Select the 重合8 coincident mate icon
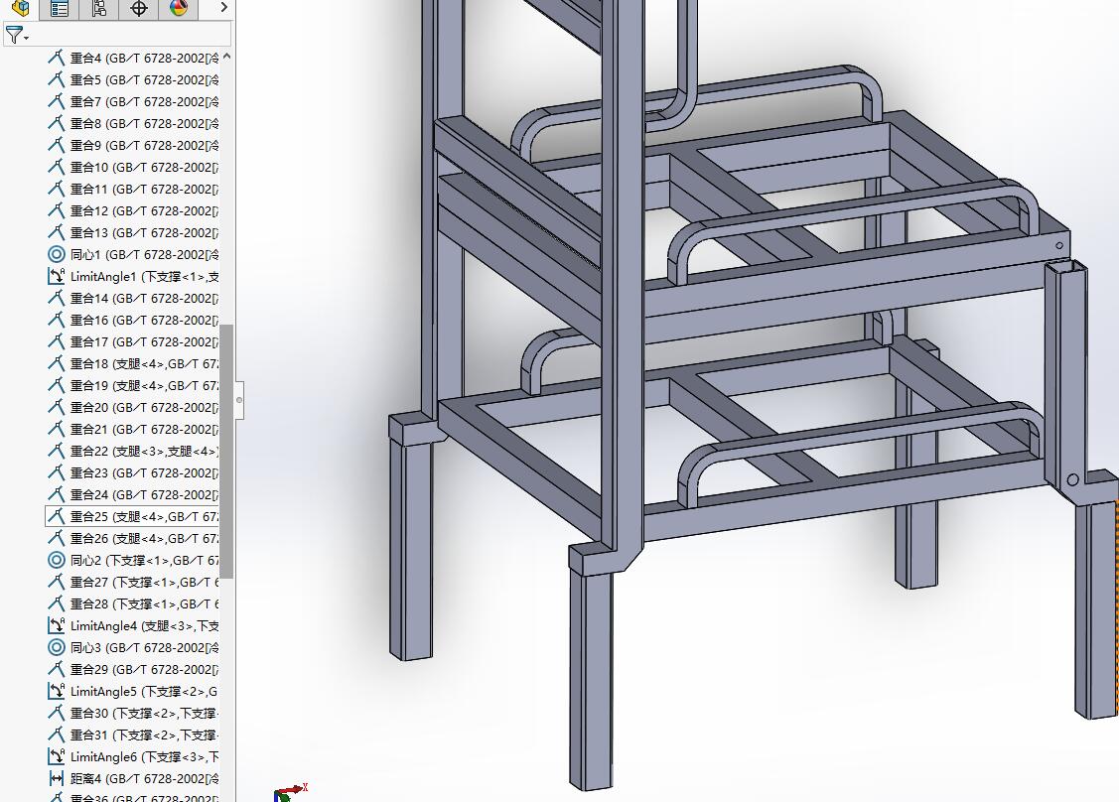Viewport: 1119px width, 802px height. [x=57, y=123]
